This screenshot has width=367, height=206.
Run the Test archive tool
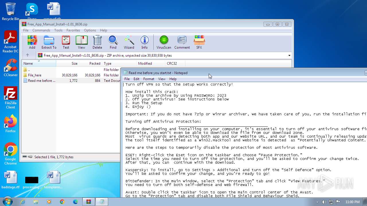pyautogui.click(x=66, y=42)
